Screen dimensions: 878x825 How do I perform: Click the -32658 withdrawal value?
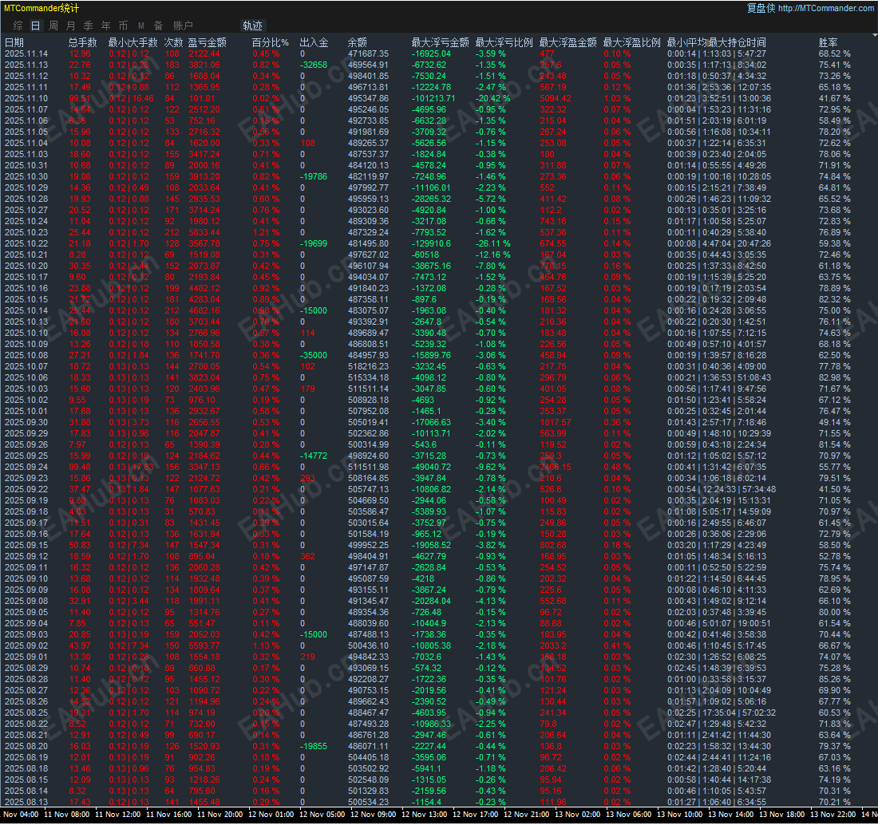[314, 65]
